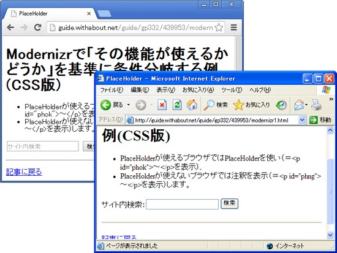This screenshot has height=253, width=337.
Task: Click the Chrome address bar URL
Action: click(x=135, y=28)
